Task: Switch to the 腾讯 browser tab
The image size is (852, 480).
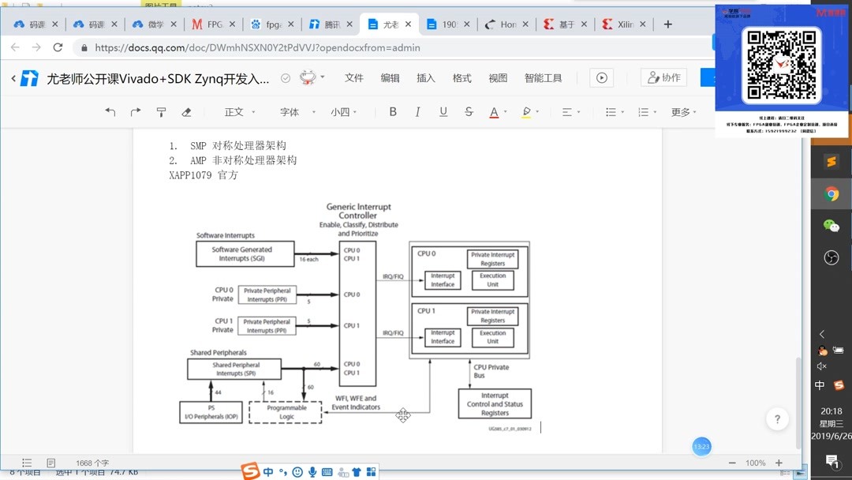Action: click(331, 23)
